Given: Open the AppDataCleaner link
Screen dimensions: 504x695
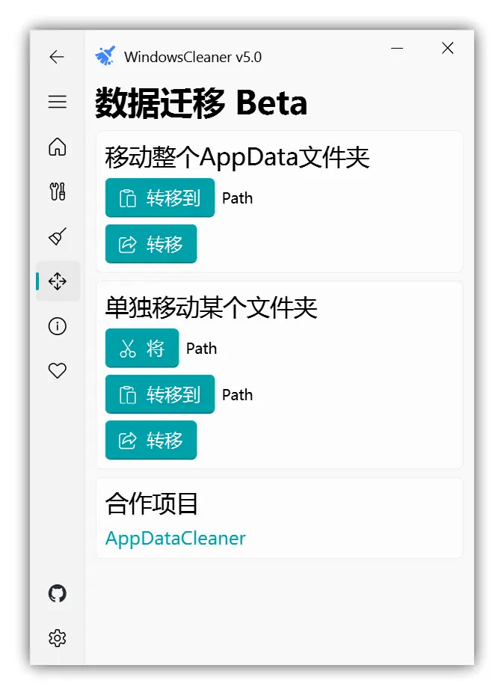Looking at the screenshot, I should [176, 539].
